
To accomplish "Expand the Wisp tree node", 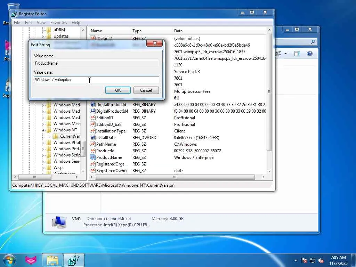I will tap(43, 168).
